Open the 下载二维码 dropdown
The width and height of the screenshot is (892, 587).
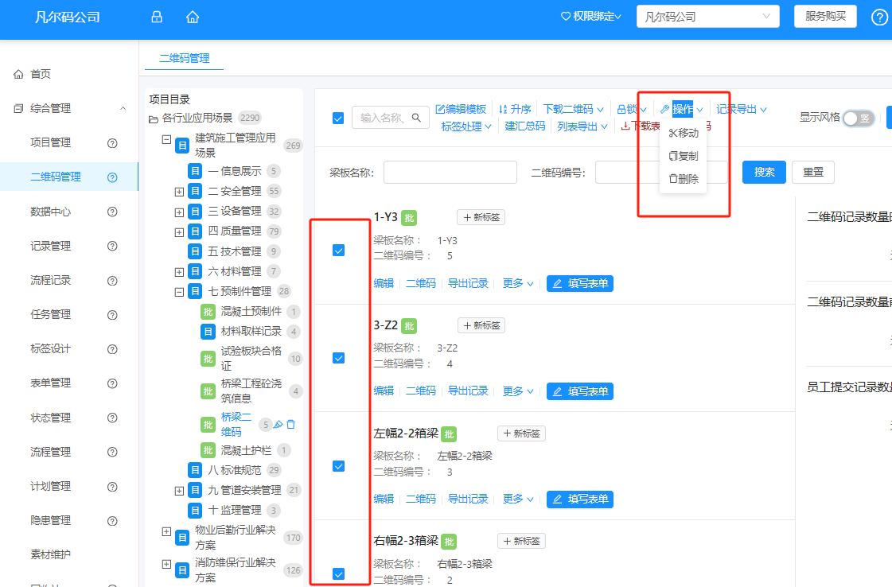(568, 108)
